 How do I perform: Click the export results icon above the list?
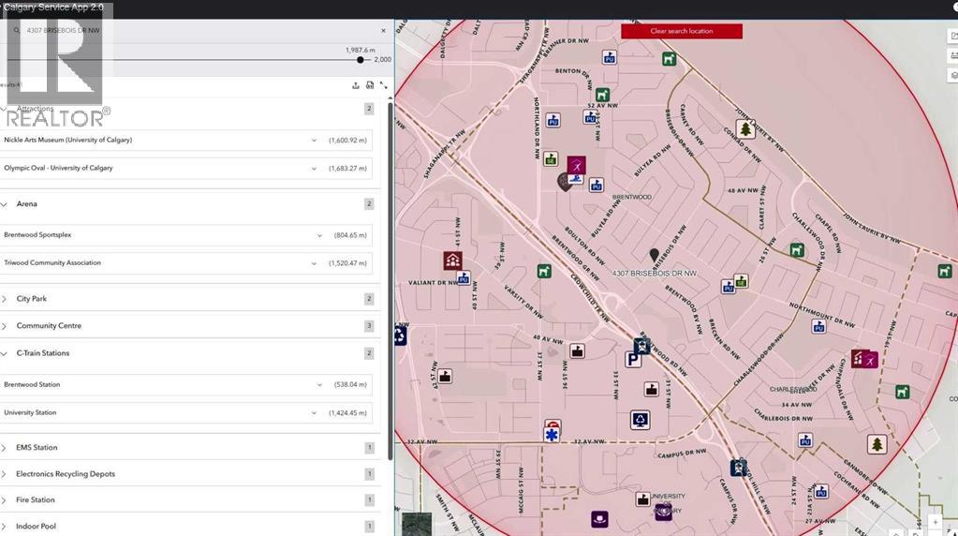pos(356,85)
